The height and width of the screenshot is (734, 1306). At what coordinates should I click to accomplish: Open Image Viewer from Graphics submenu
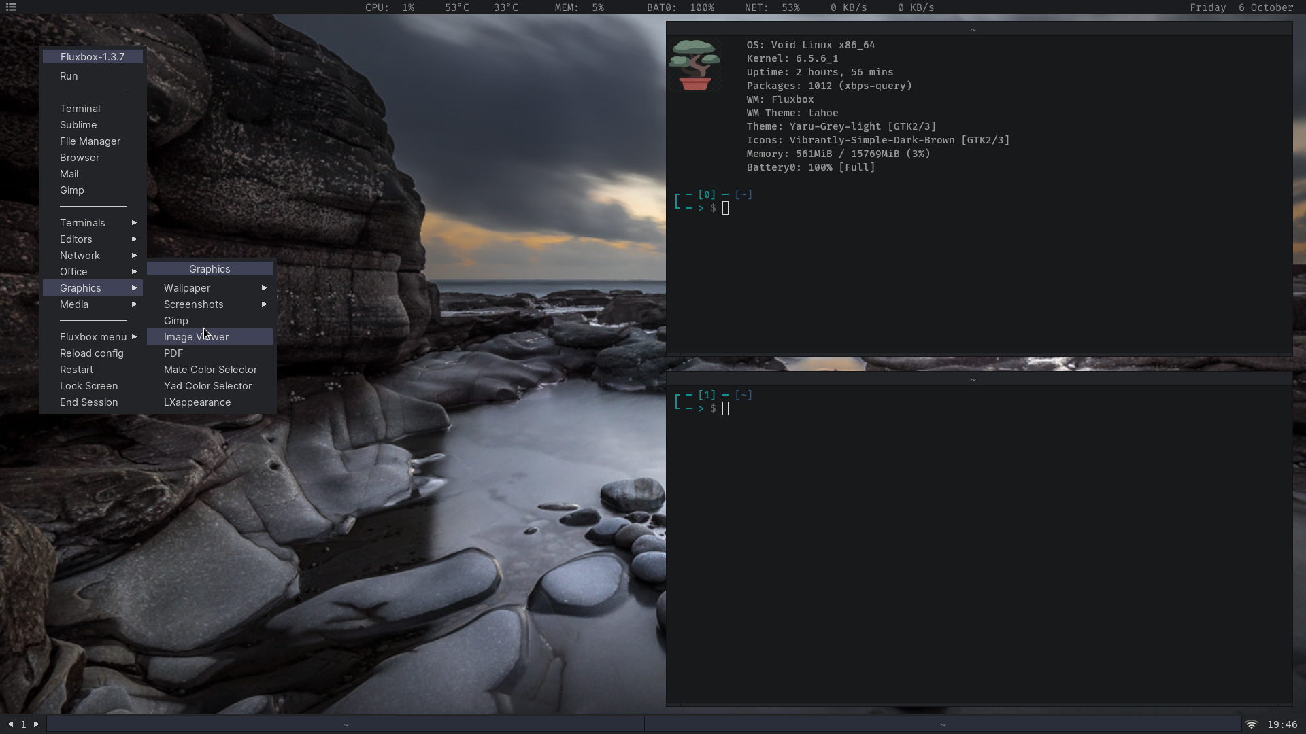click(x=210, y=337)
